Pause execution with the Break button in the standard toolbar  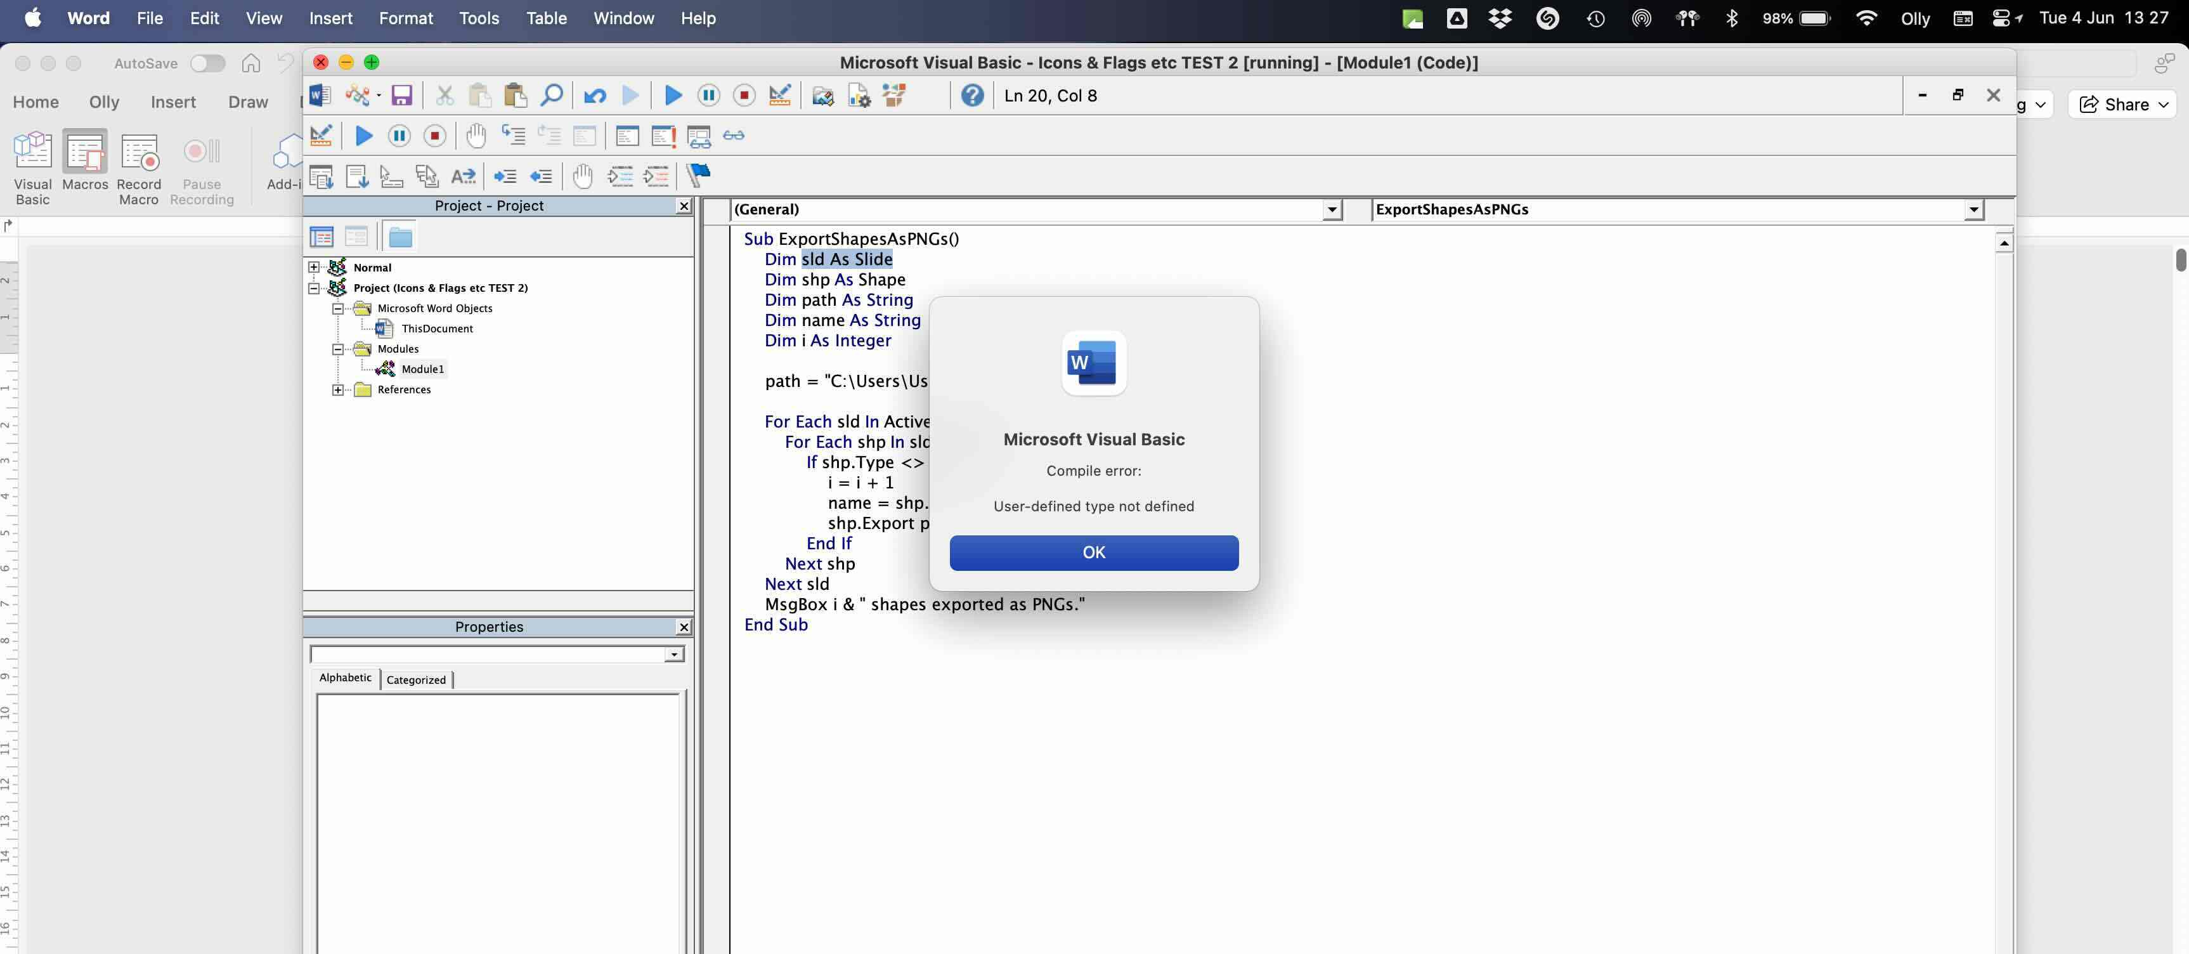[709, 95]
